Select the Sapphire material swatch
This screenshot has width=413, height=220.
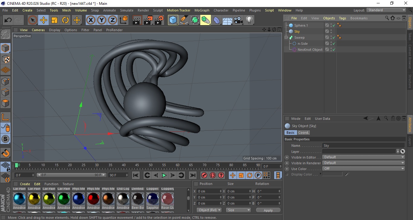point(152,199)
